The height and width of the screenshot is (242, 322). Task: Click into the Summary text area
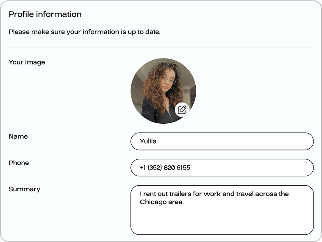(222, 210)
